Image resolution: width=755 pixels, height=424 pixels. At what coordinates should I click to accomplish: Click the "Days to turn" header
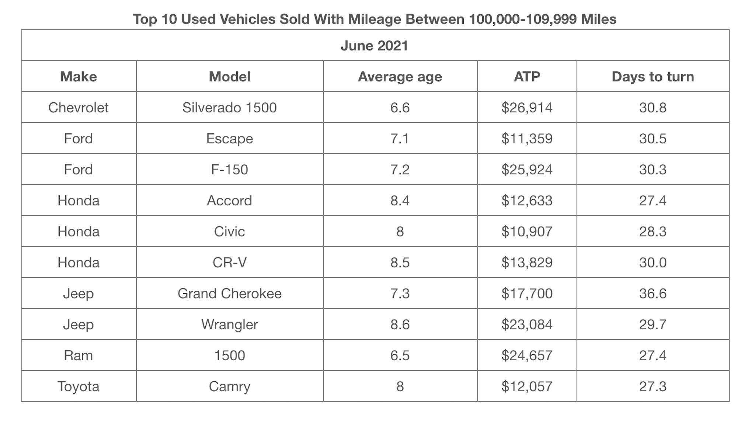[653, 77]
